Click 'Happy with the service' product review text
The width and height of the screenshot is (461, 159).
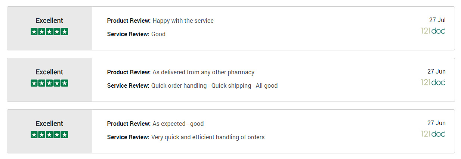tap(183, 21)
